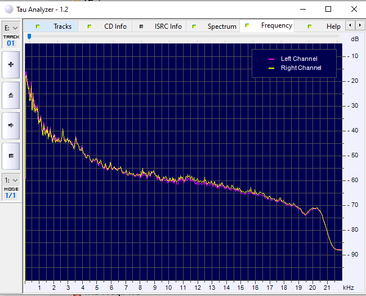Switch to the Spectrum tab
This screenshot has height=296, width=366.
click(213, 26)
